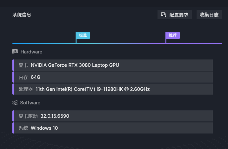Select the 系统 Windows 10 row

[112, 128]
